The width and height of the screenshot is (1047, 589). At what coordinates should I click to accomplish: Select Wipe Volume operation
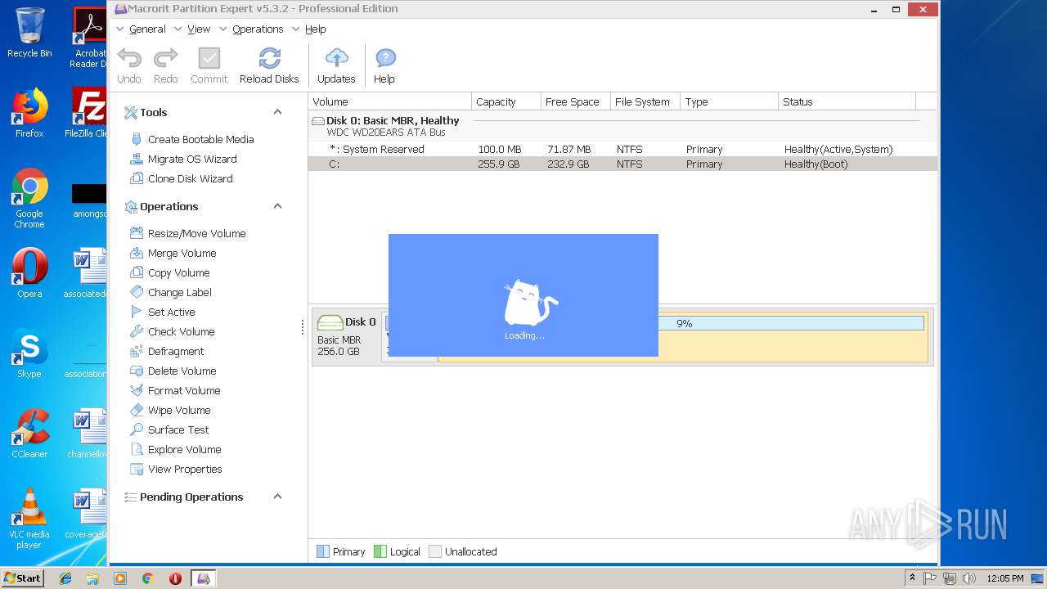[x=179, y=410]
